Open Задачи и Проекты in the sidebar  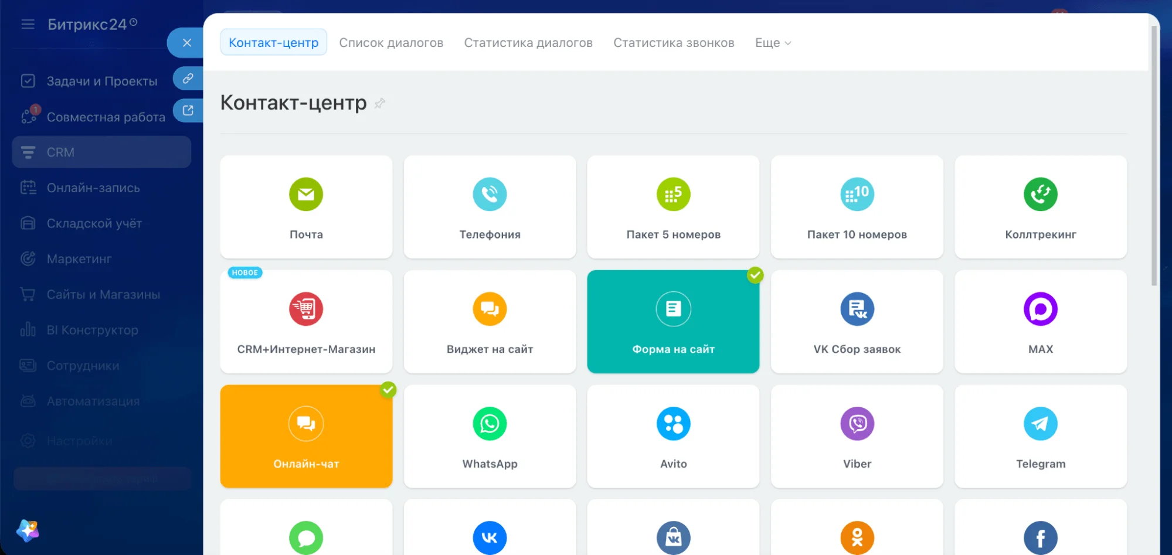pyautogui.click(x=101, y=81)
